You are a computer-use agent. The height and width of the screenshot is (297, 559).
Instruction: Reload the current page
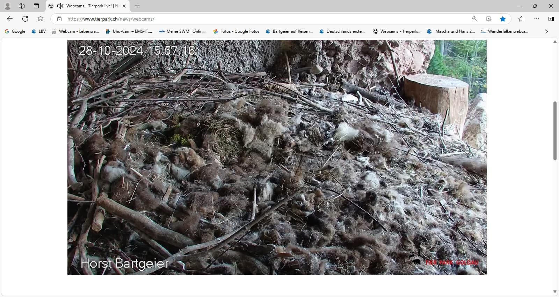[25, 19]
